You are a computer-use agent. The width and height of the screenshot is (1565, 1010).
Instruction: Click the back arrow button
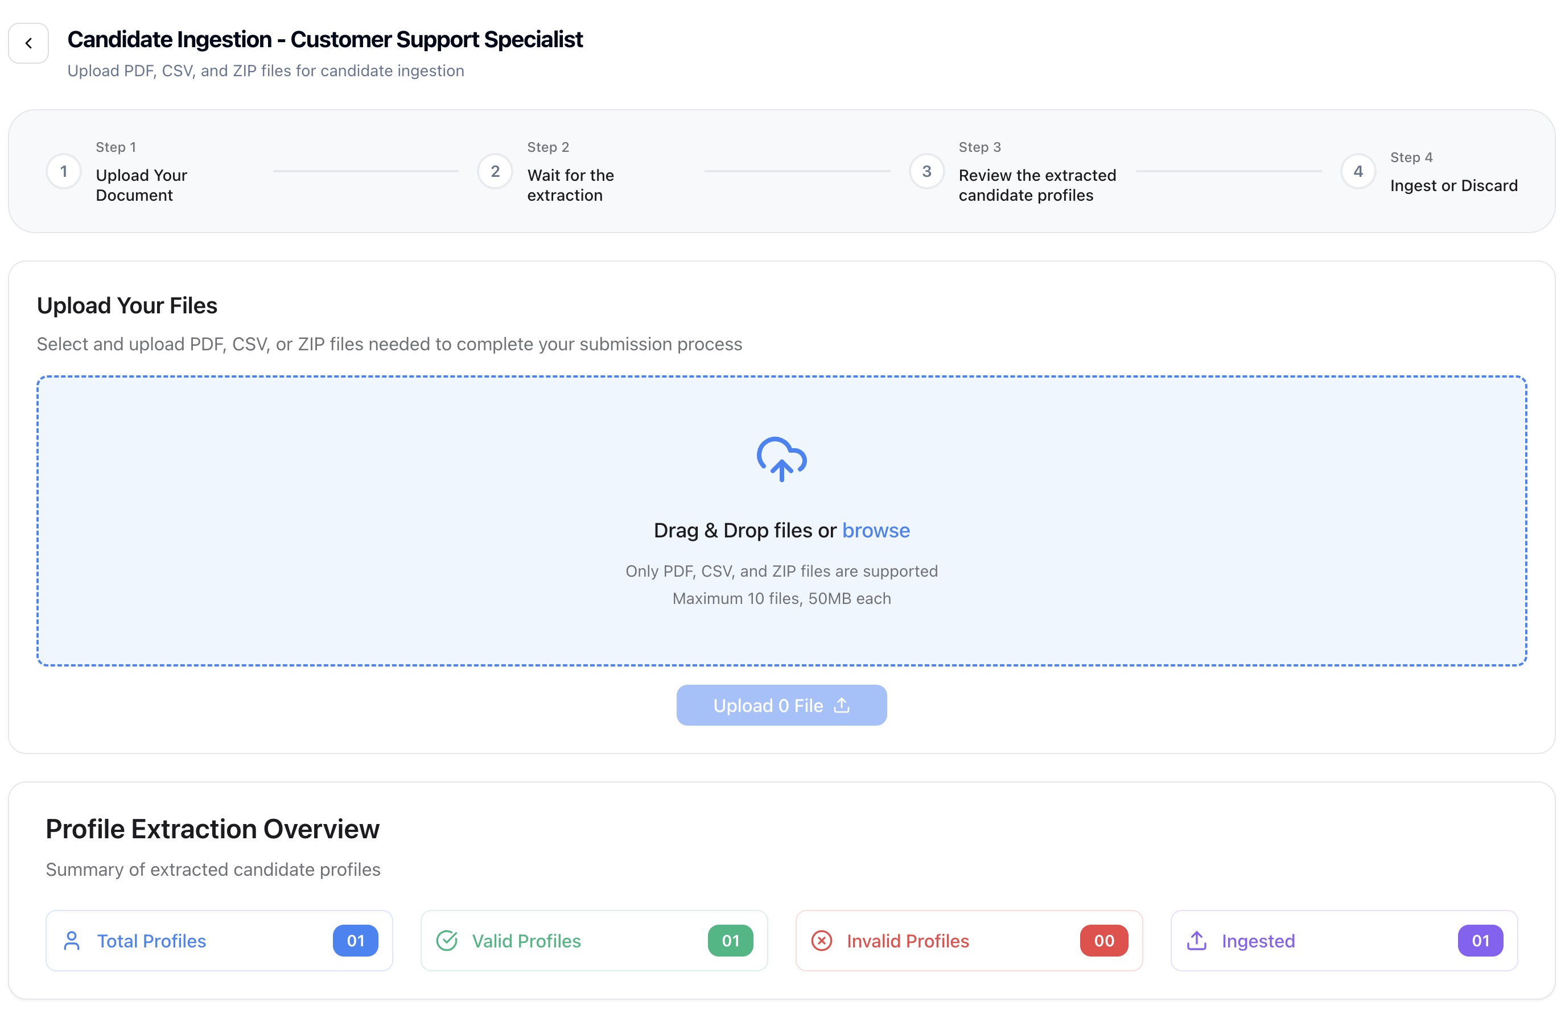28,43
